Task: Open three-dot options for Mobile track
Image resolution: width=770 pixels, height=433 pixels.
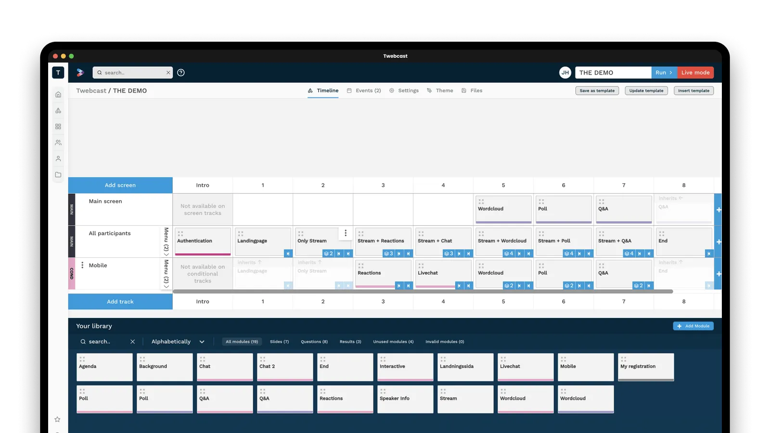Action: click(x=82, y=265)
